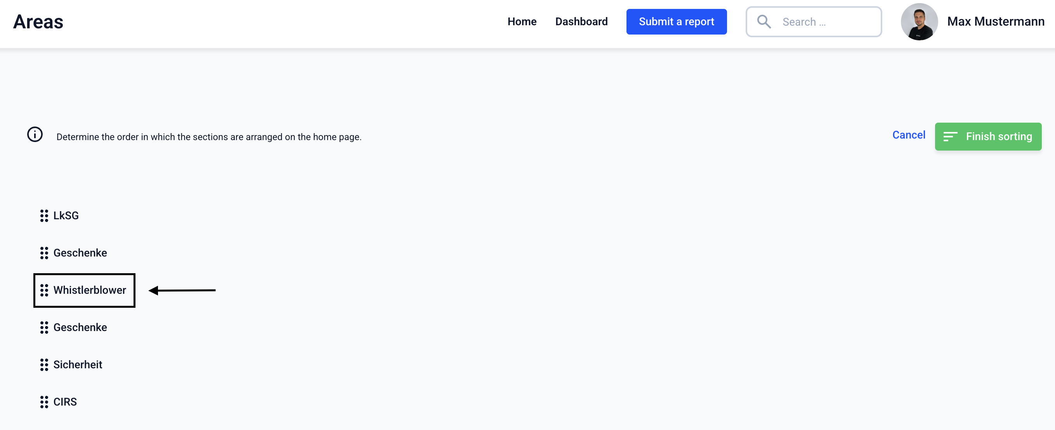Click the Max Mustermann user name
Screen dimensions: 1055x430
[995, 22]
